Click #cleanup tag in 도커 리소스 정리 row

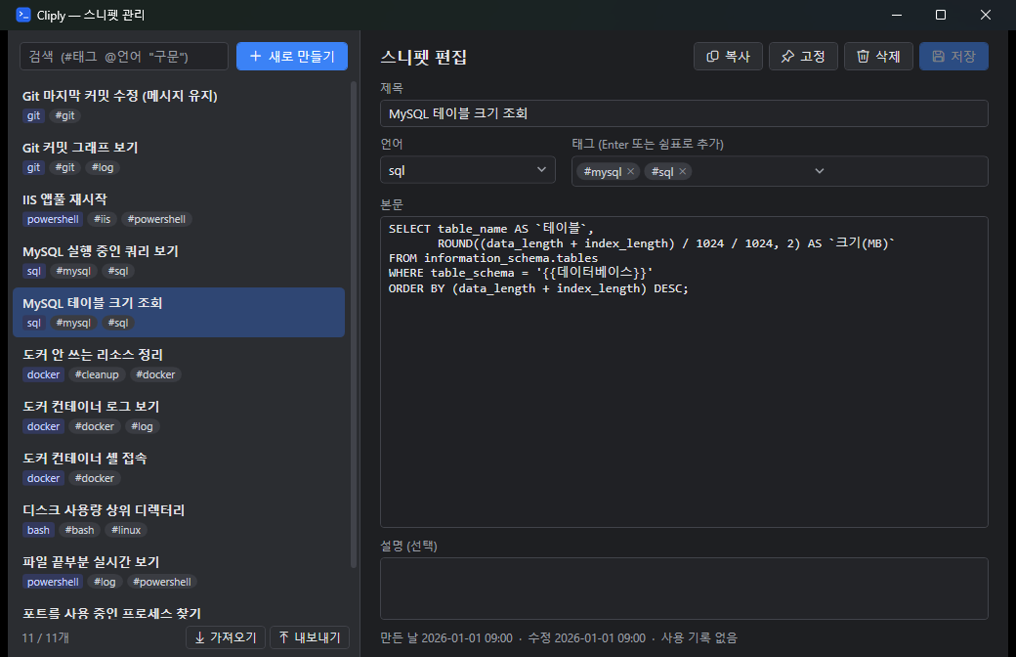(x=97, y=374)
